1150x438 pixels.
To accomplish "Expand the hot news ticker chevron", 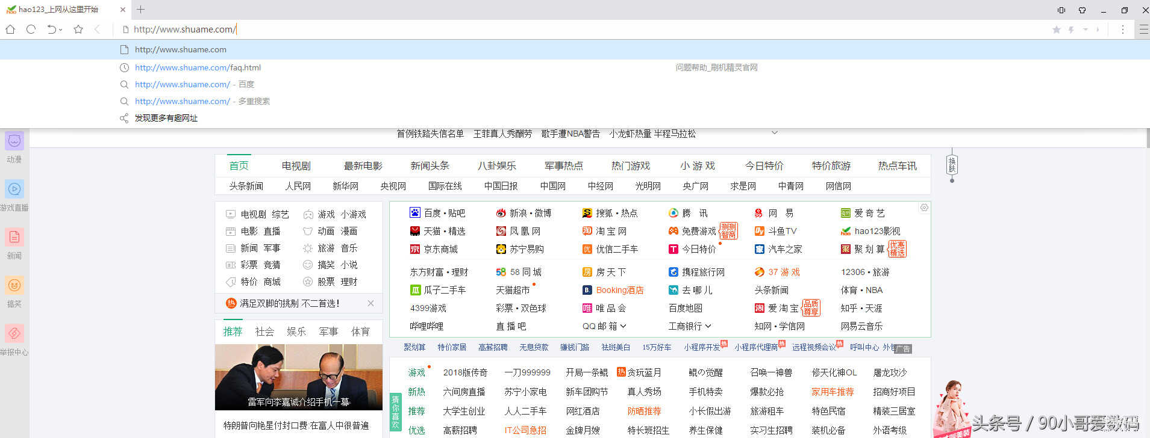I will 775,133.
